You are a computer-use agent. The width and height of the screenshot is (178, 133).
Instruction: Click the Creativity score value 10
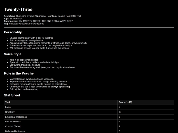tap(146, 112)
